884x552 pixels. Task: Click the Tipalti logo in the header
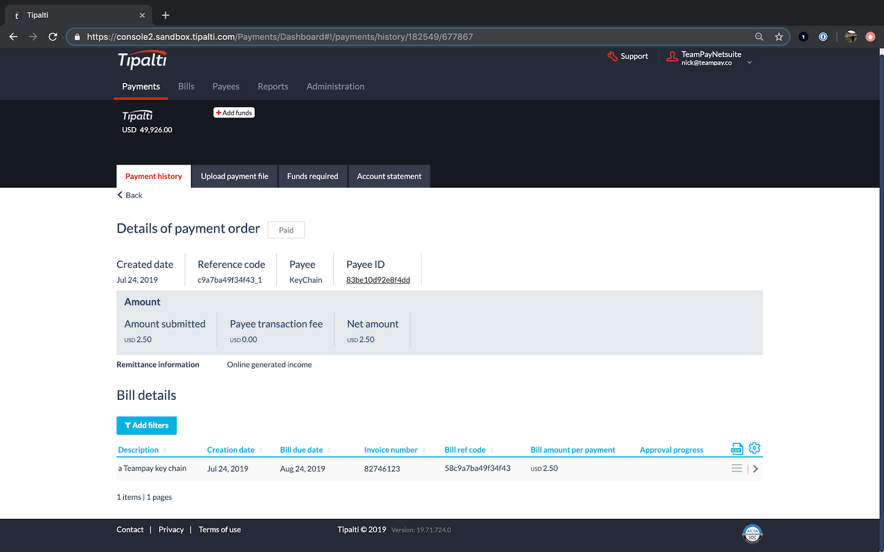point(142,60)
